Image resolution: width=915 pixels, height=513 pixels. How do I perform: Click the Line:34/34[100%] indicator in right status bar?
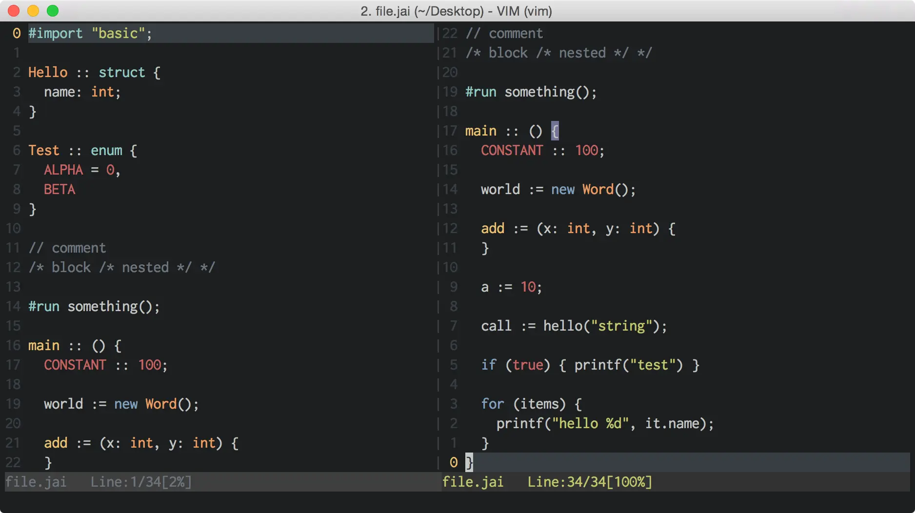tap(590, 482)
